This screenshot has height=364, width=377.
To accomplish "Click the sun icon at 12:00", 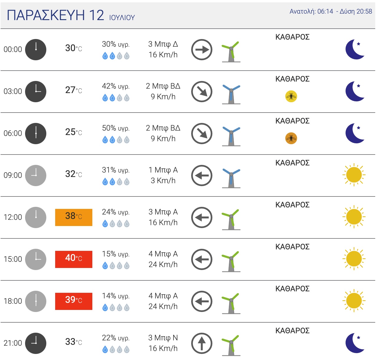I will pyautogui.click(x=354, y=217).
